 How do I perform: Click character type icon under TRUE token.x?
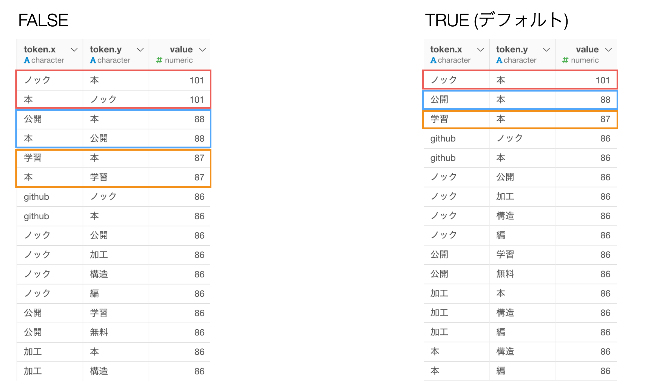tap(433, 60)
